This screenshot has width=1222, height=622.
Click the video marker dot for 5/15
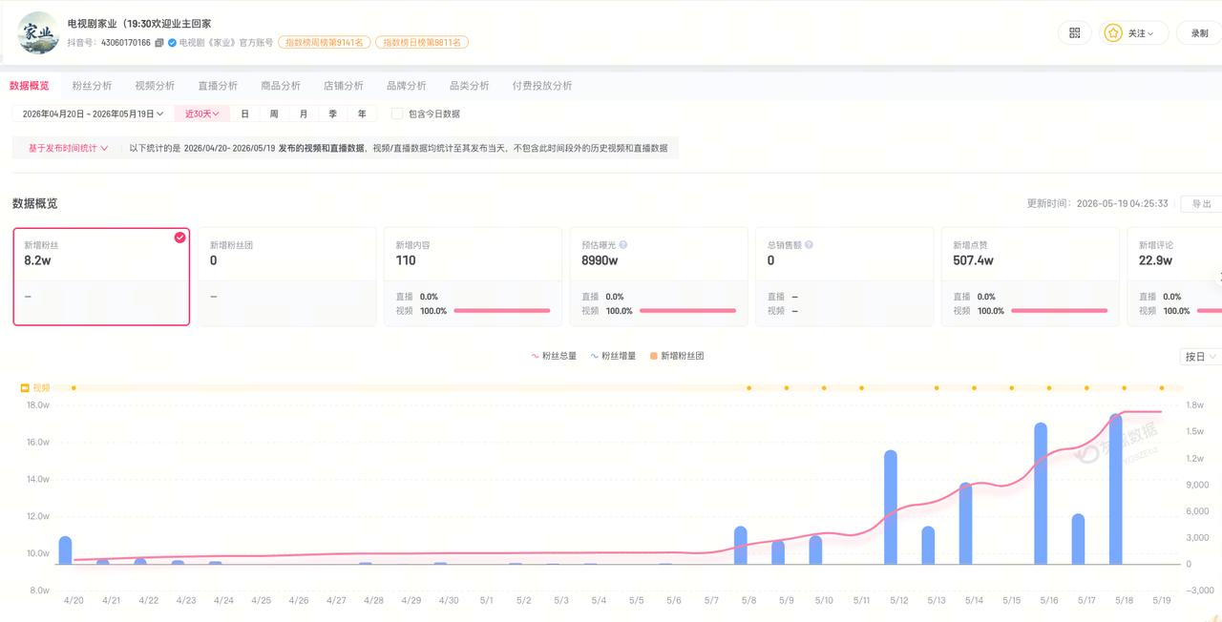pos(1012,388)
